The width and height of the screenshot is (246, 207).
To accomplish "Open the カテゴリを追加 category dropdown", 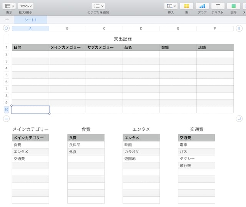I will (x=98, y=6).
